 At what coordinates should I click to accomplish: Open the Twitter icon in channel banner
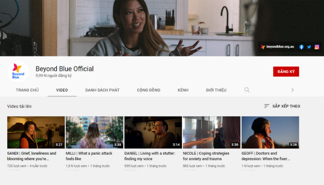click(x=309, y=47)
